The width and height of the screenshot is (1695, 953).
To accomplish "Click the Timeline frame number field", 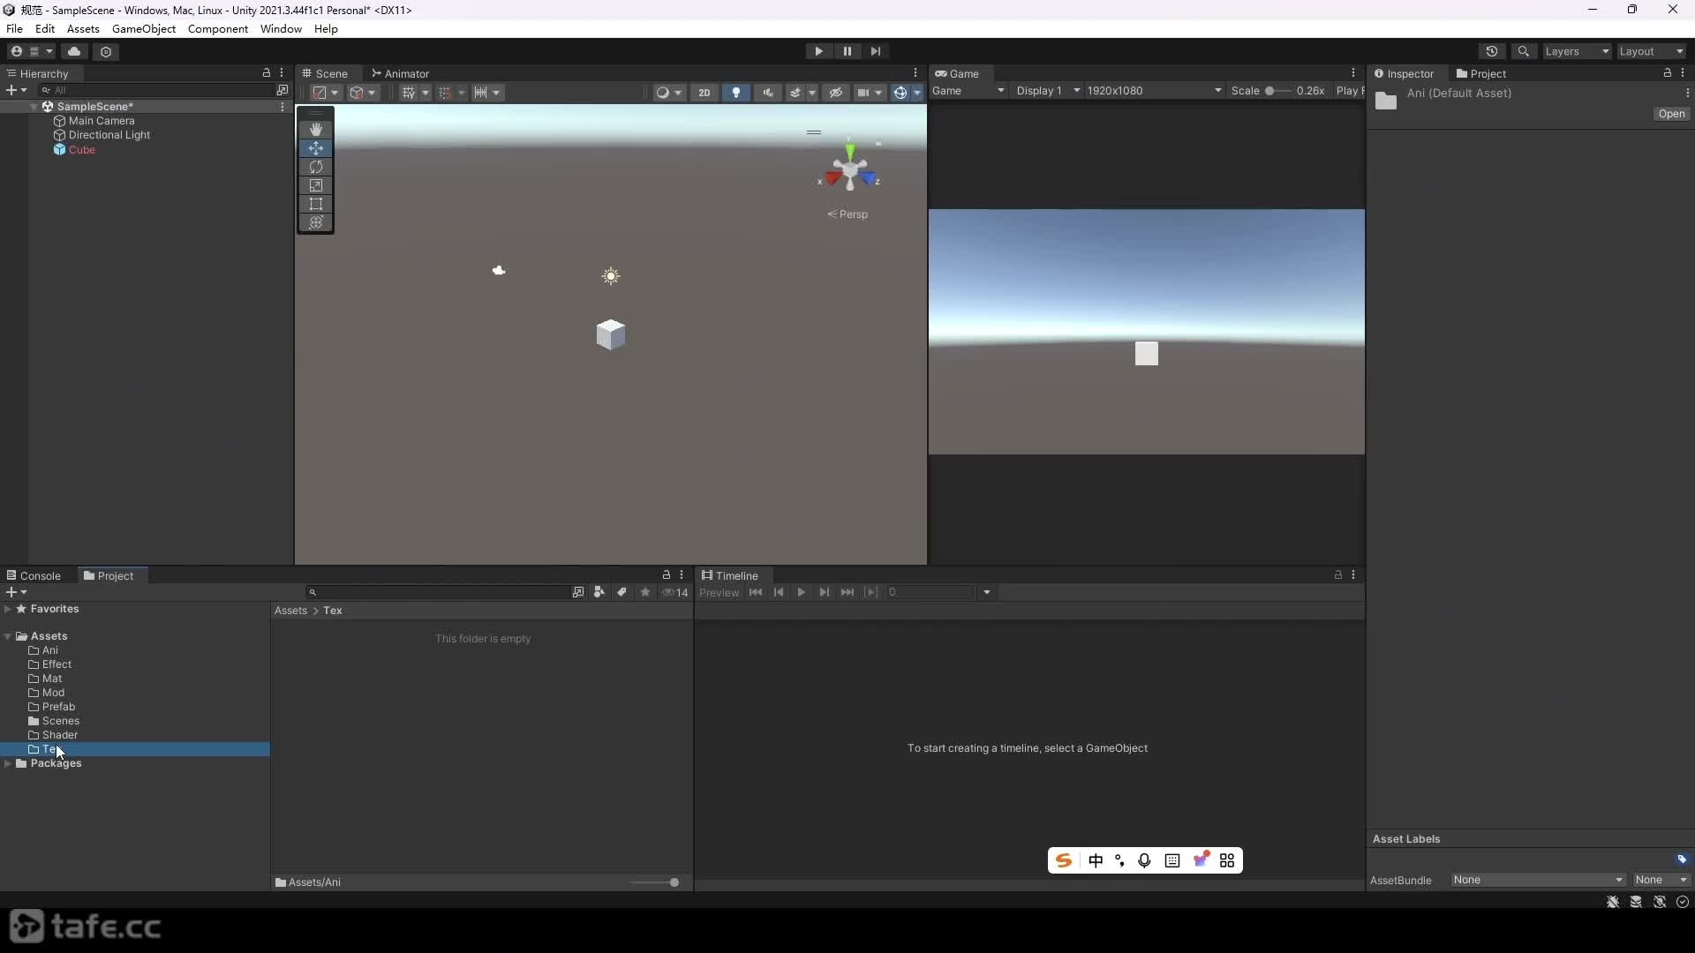I will (930, 592).
